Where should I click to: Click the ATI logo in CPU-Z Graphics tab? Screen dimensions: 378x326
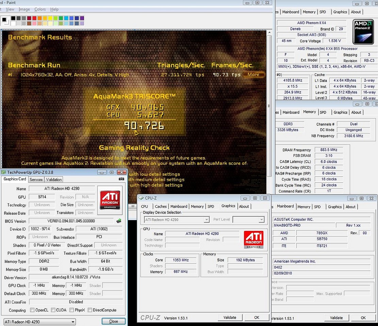[253, 240]
